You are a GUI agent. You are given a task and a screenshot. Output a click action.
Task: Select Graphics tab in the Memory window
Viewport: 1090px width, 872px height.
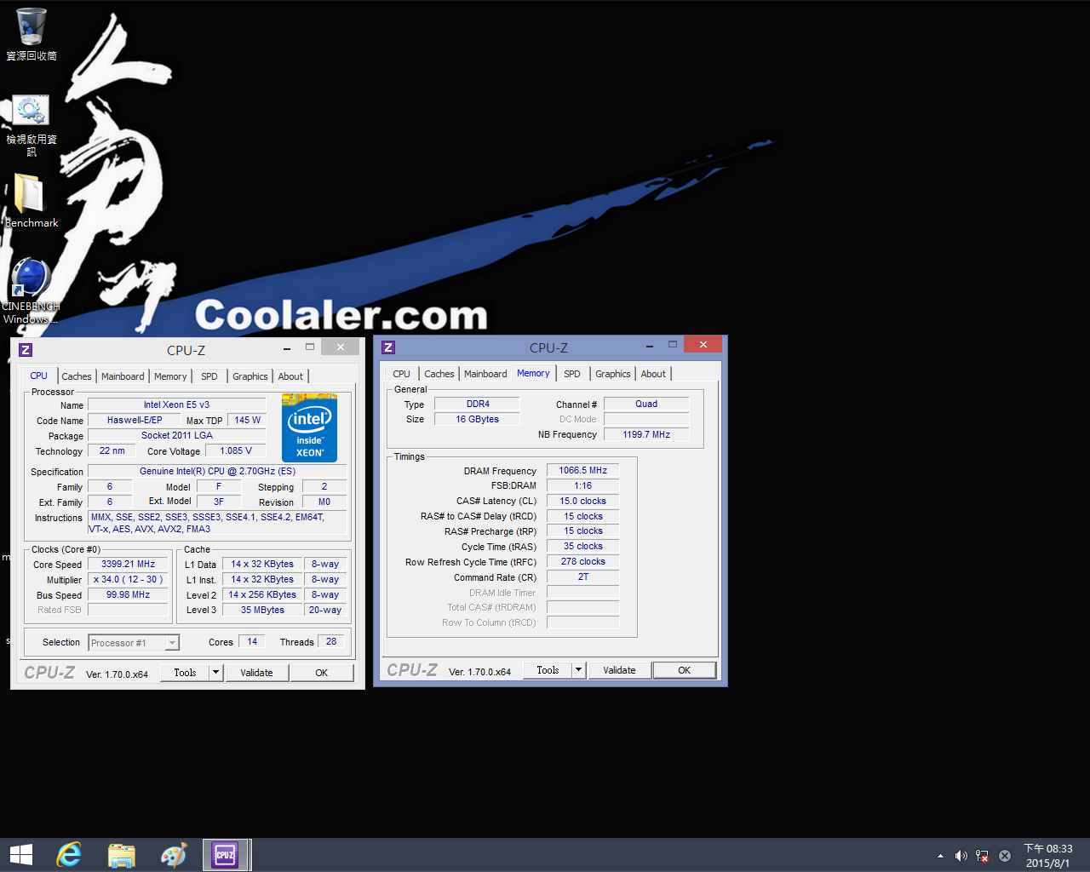(613, 374)
